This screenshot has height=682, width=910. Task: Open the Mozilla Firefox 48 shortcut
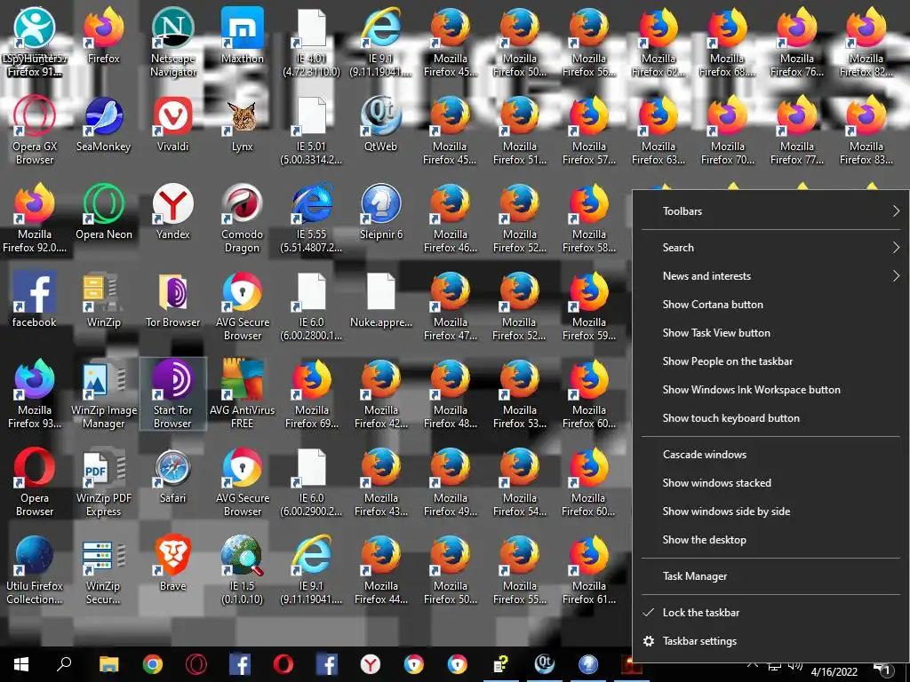click(x=451, y=394)
